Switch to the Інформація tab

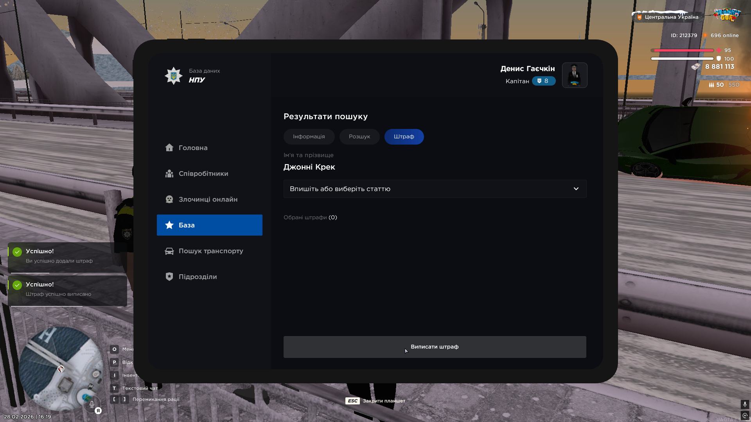(x=309, y=137)
